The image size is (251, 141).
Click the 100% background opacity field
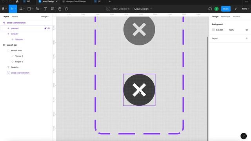coord(231,30)
